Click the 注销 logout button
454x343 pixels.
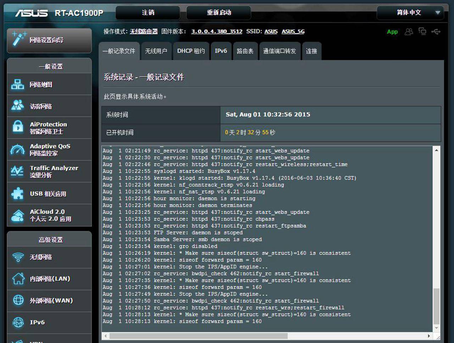(148, 12)
